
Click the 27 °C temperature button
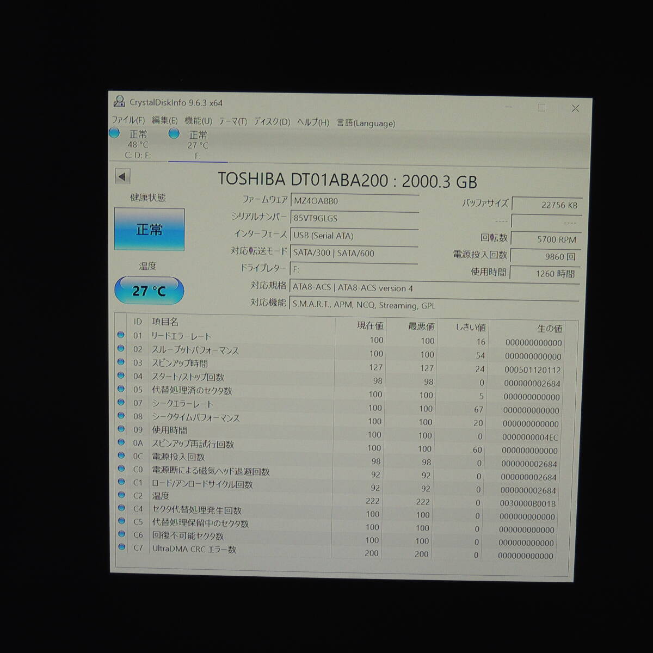pyautogui.click(x=149, y=291)
